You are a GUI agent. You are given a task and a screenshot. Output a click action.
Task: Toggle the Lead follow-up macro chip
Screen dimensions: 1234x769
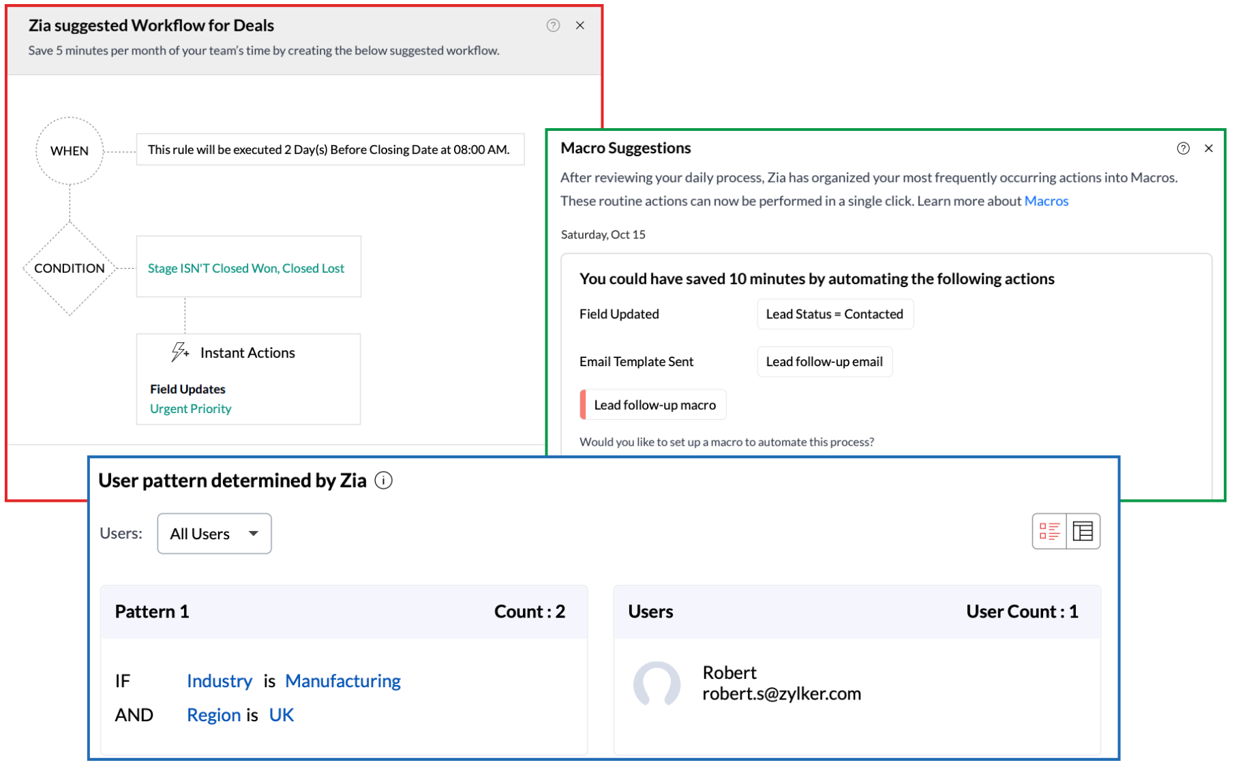coord(652,404)
